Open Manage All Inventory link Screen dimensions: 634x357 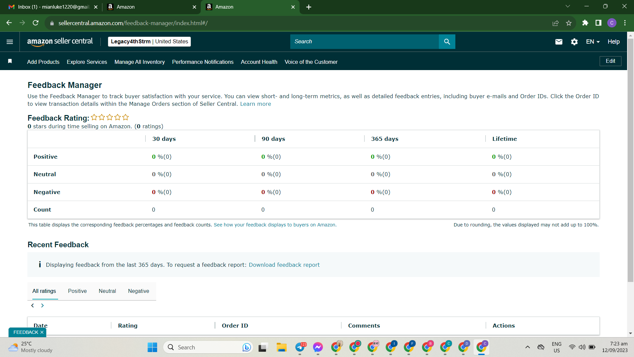139,62
